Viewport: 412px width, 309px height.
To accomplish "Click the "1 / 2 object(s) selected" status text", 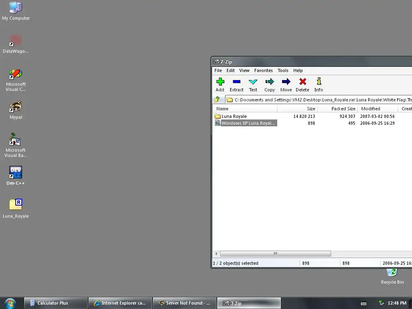I will [x=236, y=263].
